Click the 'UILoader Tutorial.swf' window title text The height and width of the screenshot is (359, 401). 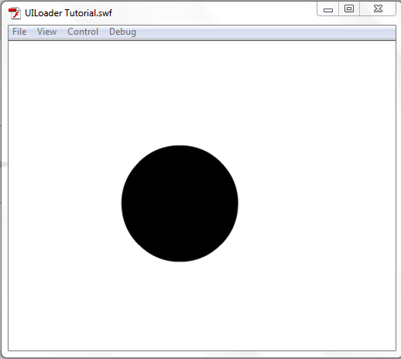[x=68, y=13]
